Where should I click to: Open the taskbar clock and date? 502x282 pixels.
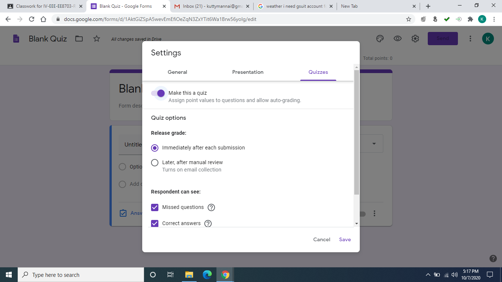[471, 275]
